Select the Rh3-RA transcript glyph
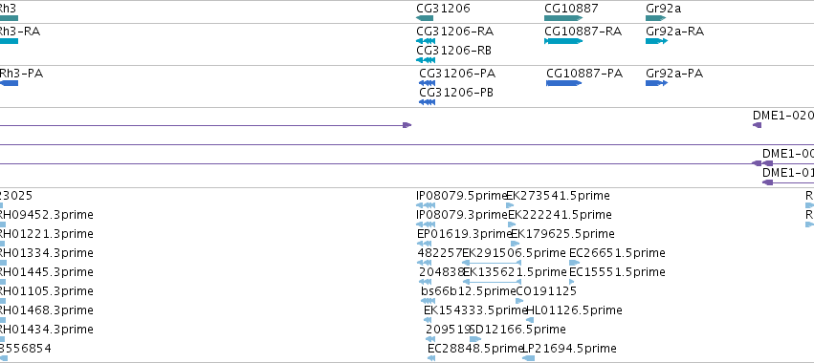Image resolution: width=814 pixels, height=363 pixels. [9, 41]
